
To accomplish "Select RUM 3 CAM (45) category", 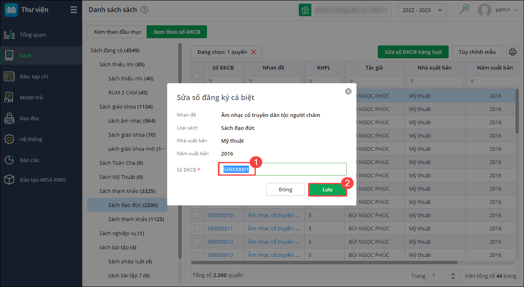I will (x=128, y=92).
